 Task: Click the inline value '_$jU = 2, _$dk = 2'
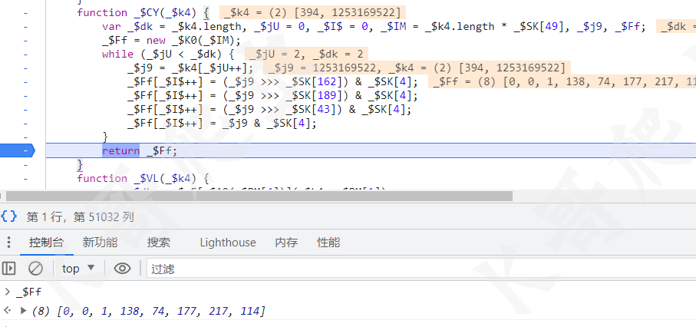click(x=306, y=54)
